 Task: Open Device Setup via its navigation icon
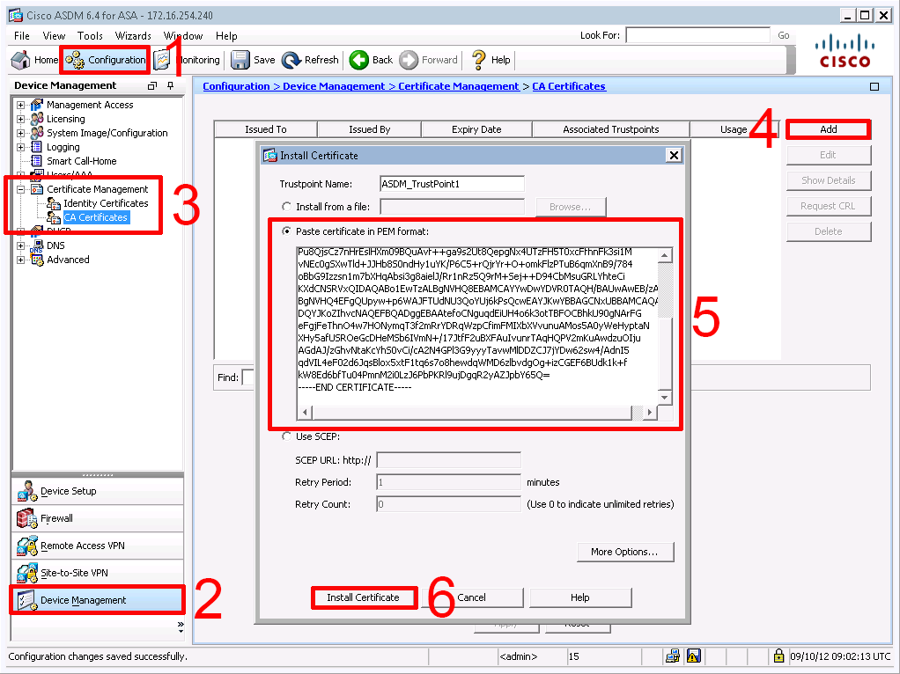[x=27, y=491]
